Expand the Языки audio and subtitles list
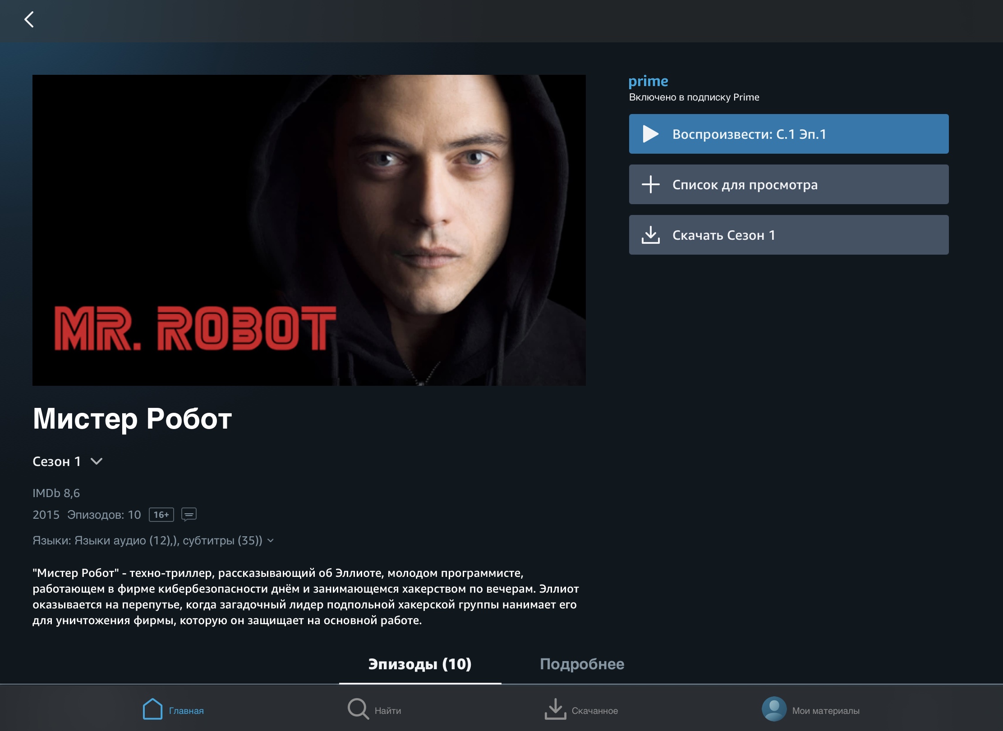Image resolution: width=1003 pixels, height=731 pixels. click(x=271, y=540)
